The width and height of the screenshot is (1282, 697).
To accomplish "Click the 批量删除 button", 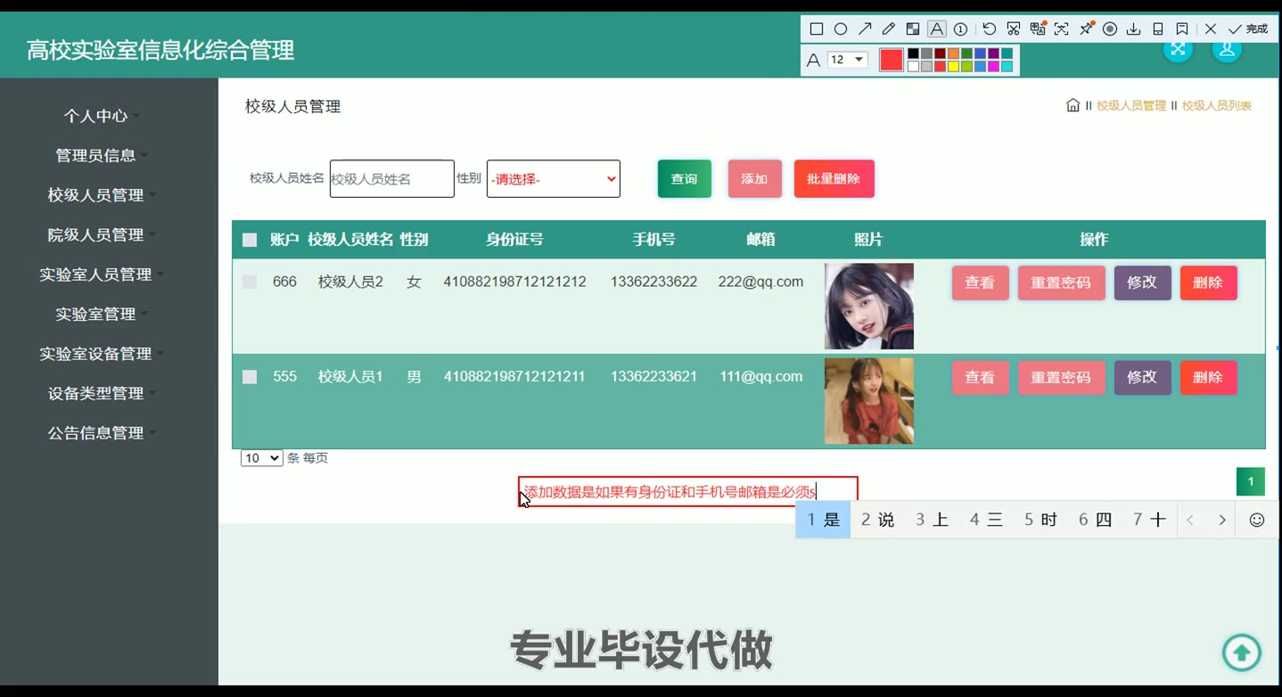I will point(834,179).
